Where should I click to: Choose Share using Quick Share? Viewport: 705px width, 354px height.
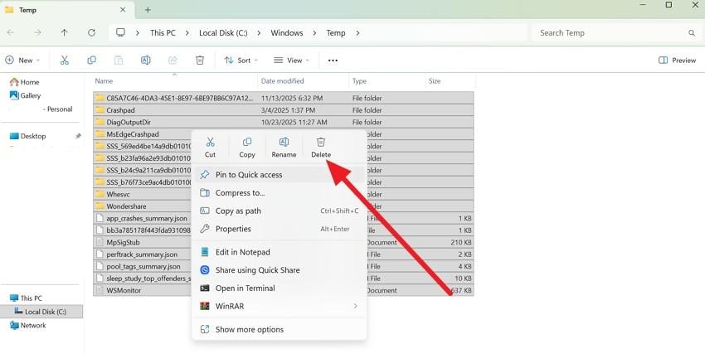280,270
